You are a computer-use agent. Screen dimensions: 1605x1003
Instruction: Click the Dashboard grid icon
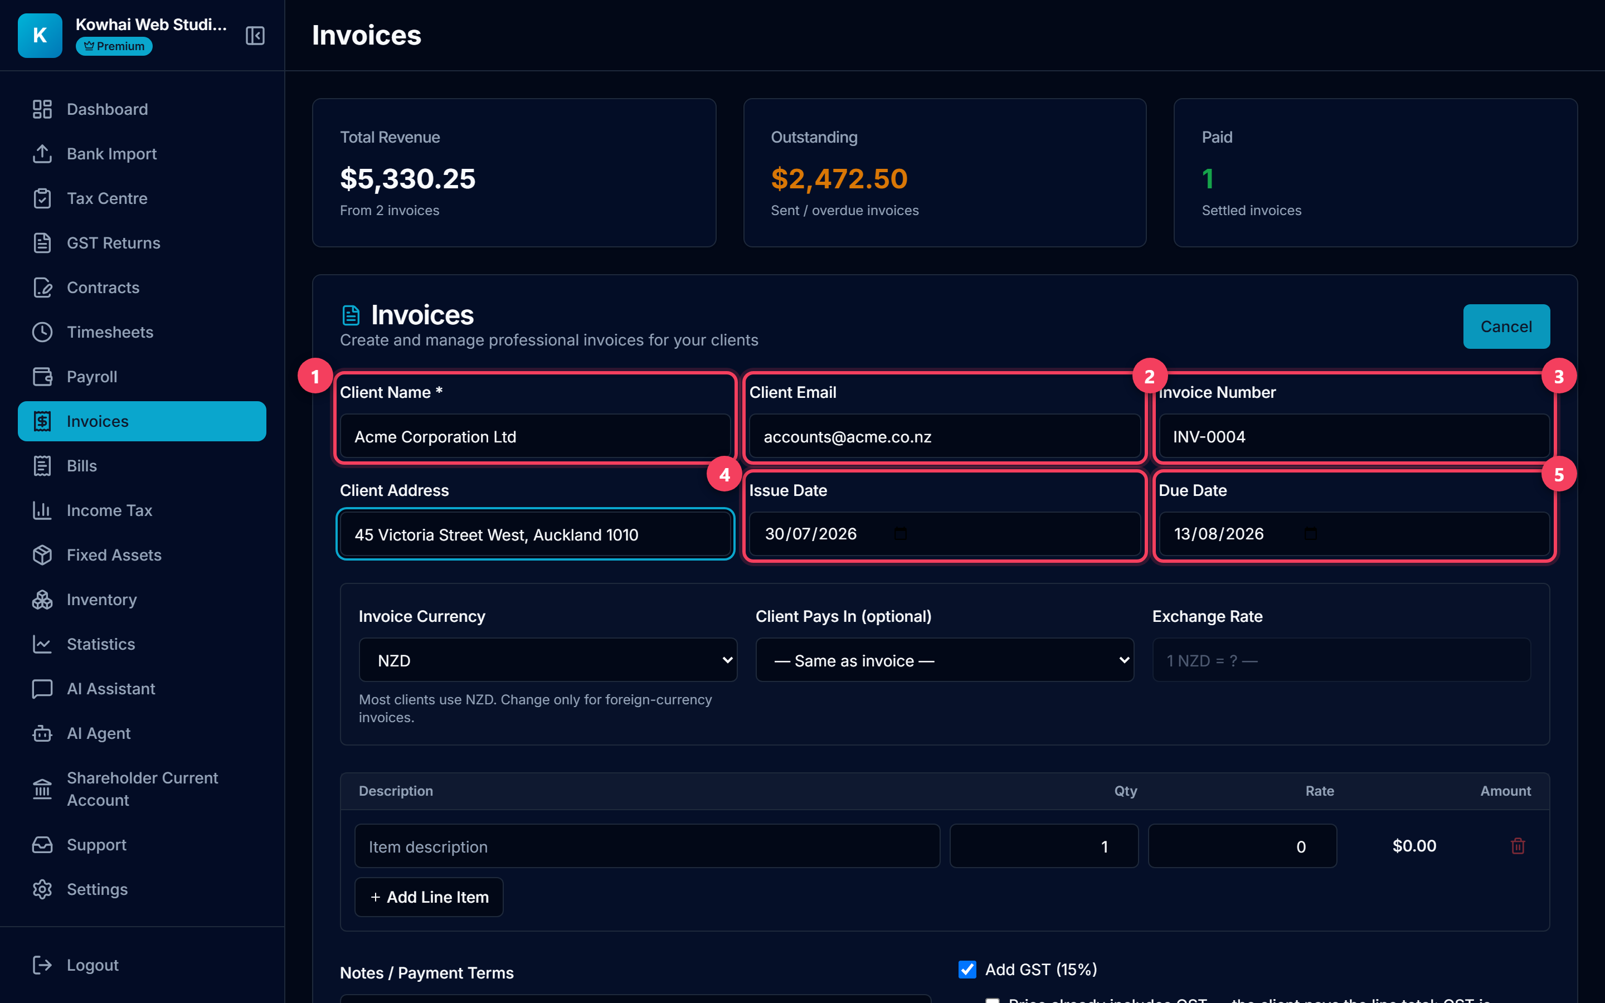[42, 109]
